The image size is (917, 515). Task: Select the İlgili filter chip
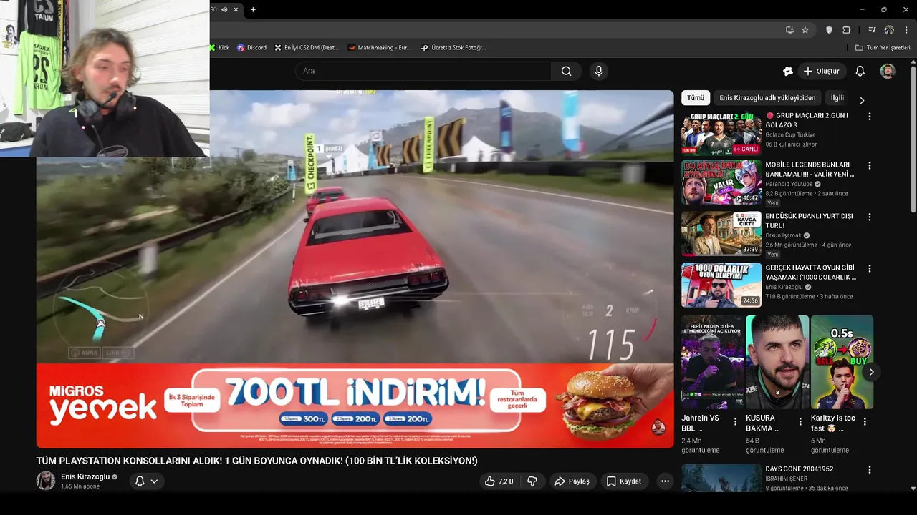[x=837, y=98]
